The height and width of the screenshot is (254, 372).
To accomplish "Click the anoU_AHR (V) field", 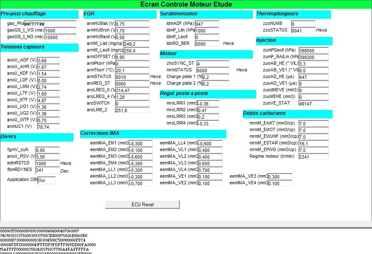I will pyautogui.click(x=48, y=67).
